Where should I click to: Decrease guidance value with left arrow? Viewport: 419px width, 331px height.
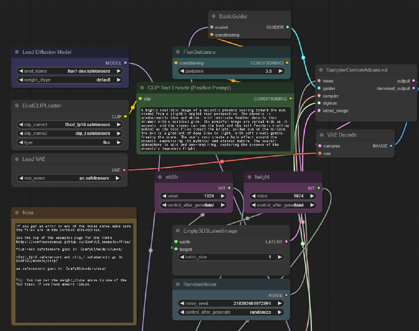point(182,71)
